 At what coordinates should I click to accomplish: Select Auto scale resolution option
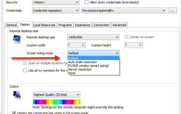click(82, 62)
